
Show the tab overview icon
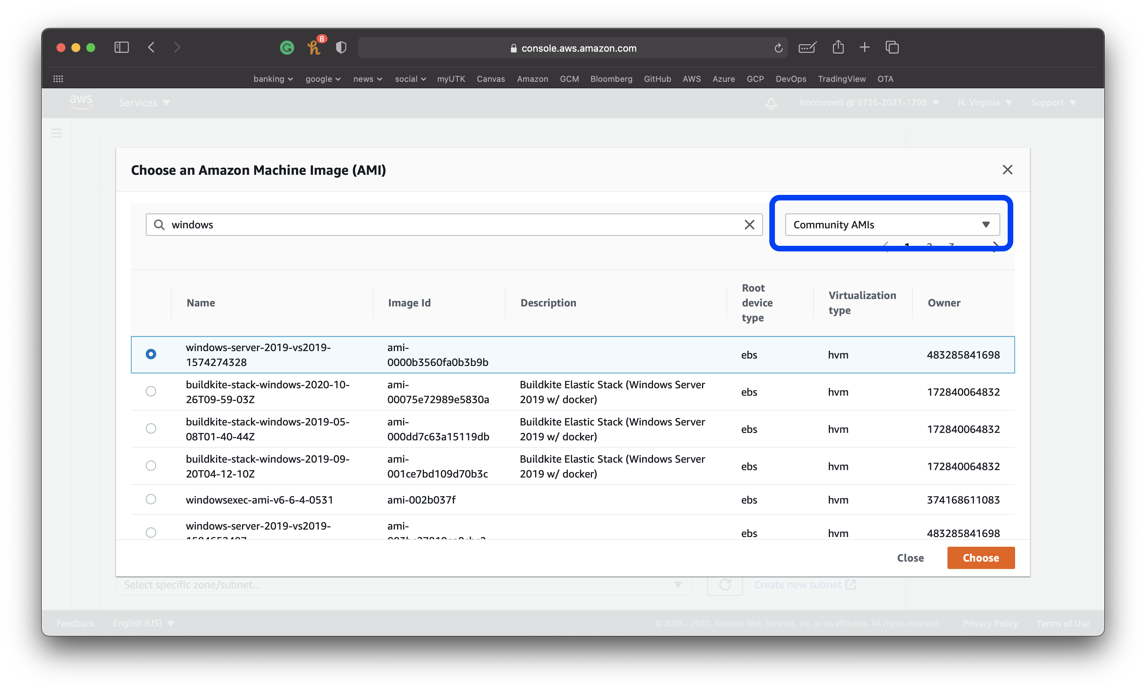click(892, 48)
